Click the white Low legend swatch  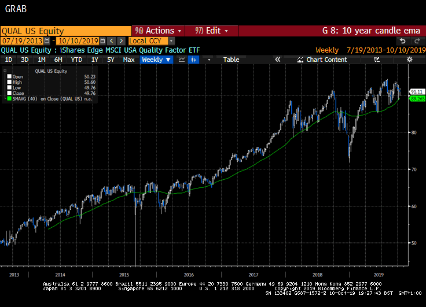[9, 88]
